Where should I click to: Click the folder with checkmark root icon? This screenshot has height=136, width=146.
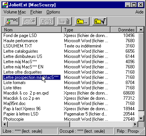(100, 21)
